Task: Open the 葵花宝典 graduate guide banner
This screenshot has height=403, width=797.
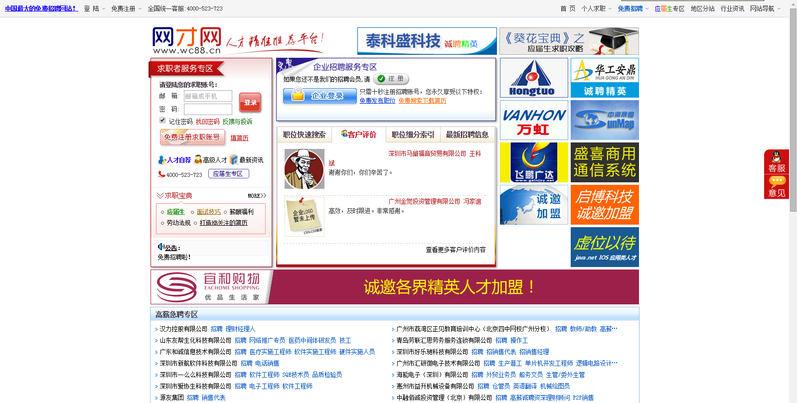Action: 569,41
